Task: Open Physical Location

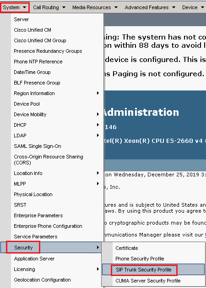Action: pos(33,194)
